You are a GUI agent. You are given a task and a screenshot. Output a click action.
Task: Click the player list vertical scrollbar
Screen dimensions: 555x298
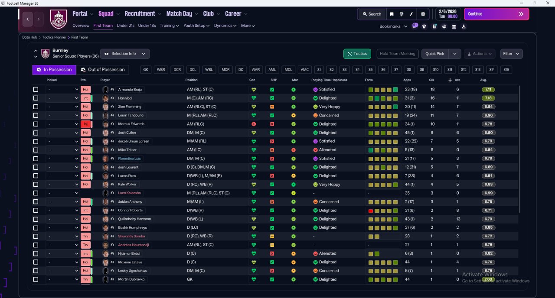pos(519,149)
